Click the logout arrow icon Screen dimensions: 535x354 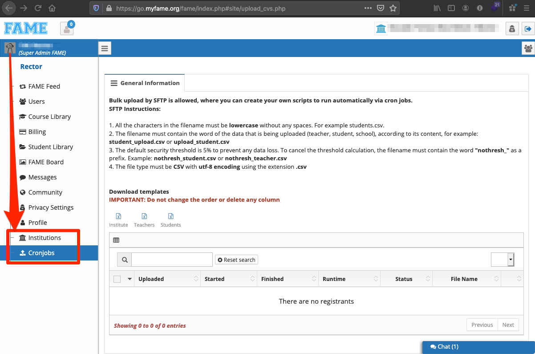pyautogui.click(x=528, y=29)
